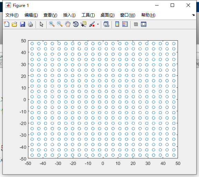Hide plot tools gray square icon
The image size is (199, 177).
coord(136,24)
